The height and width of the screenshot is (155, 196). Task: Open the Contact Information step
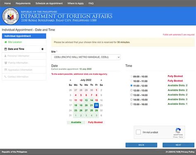[24, 77]
